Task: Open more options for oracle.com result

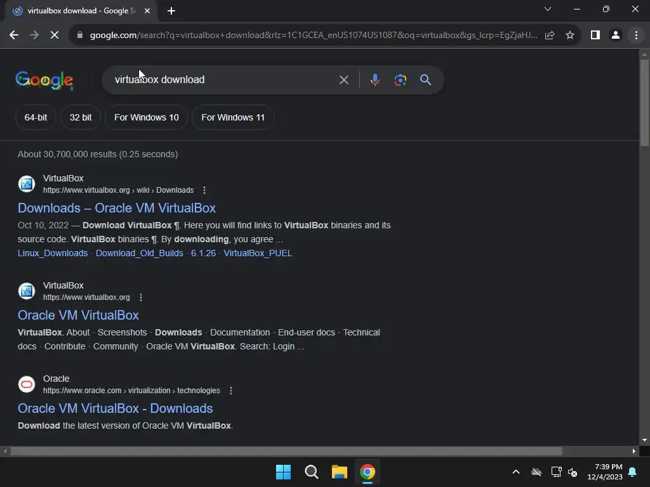Action: 230,391
